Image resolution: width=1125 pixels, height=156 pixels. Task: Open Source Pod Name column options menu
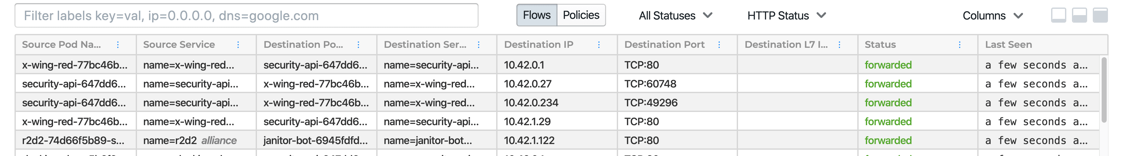(118, 45)
